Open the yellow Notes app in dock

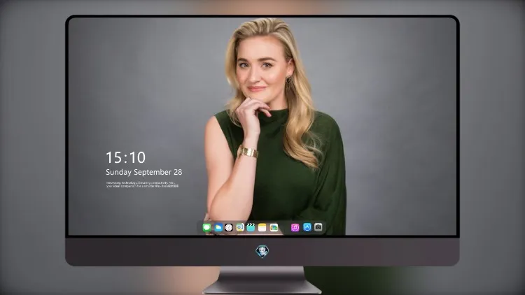[x=262, y=227]
